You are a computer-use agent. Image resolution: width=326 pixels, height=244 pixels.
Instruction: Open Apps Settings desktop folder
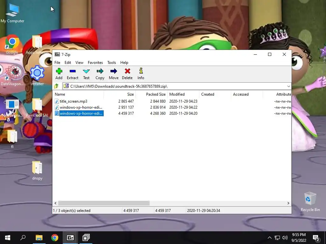(37, 44)
